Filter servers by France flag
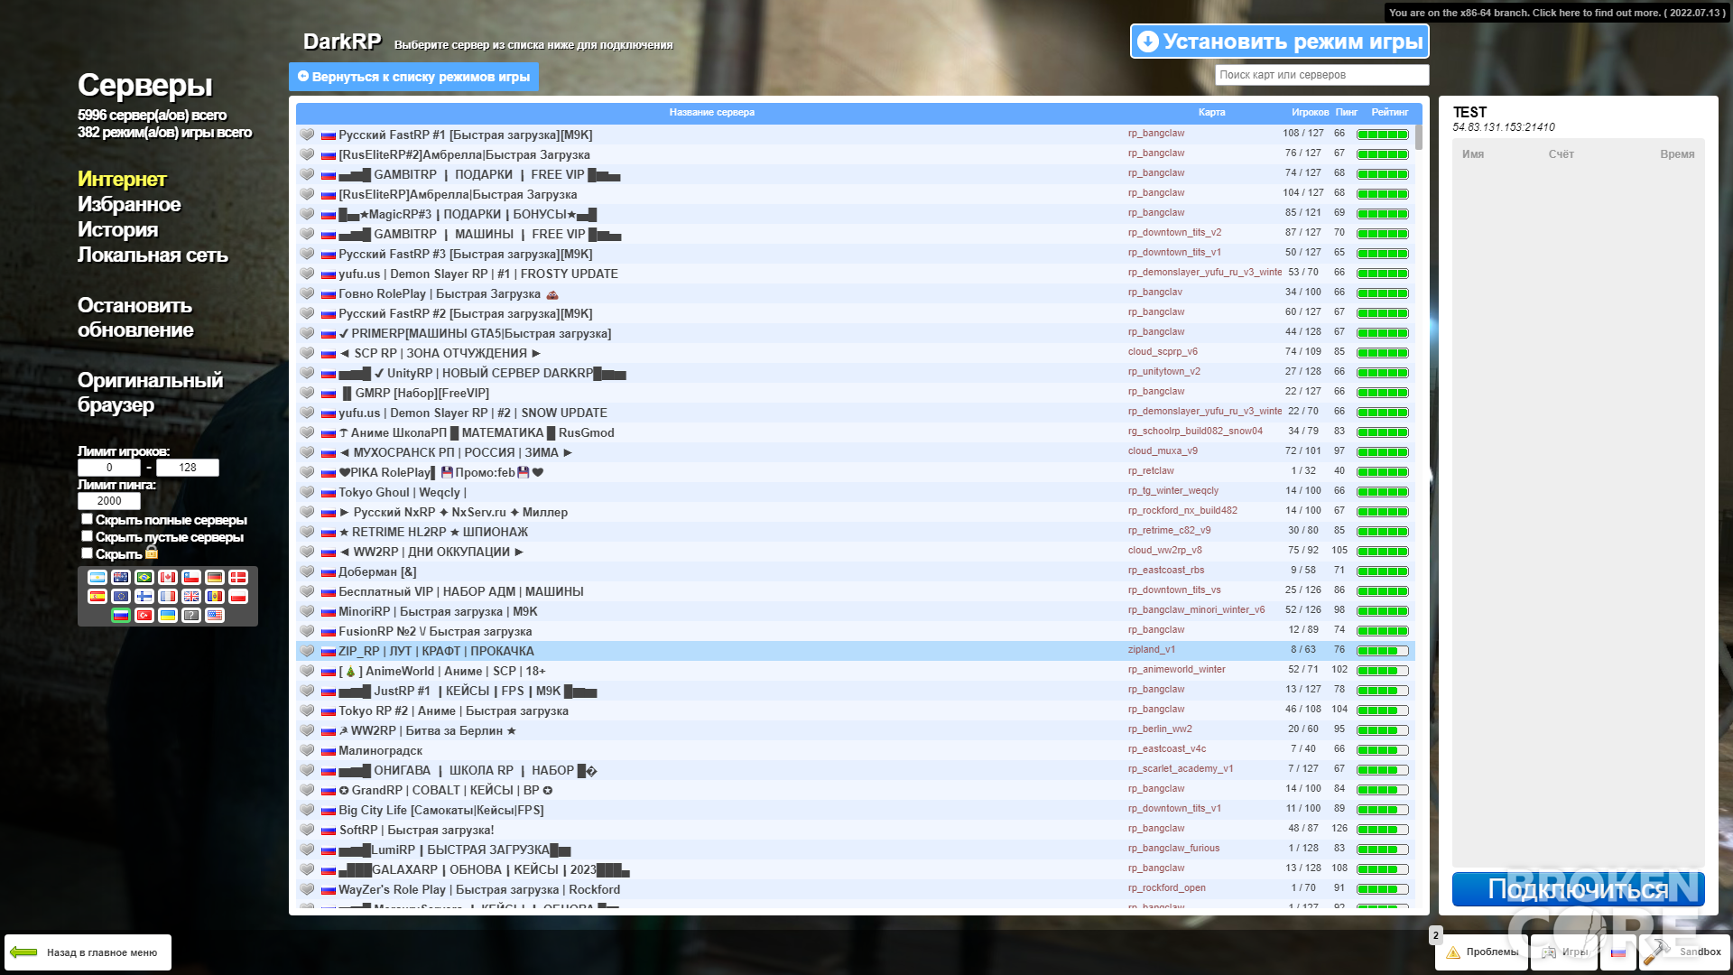The image size is (1733, 975). point(168,596)
